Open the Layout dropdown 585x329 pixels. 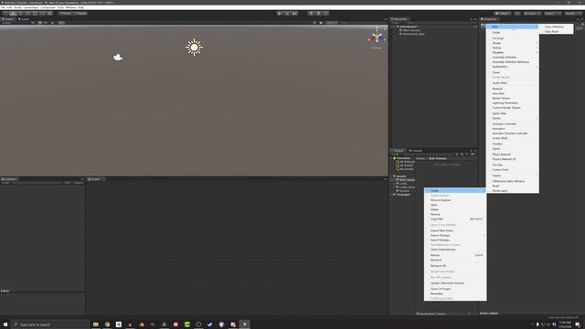572,14
